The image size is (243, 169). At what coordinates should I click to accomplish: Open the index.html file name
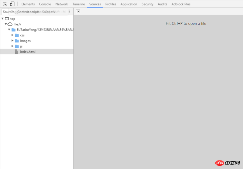tap(28, 52)
